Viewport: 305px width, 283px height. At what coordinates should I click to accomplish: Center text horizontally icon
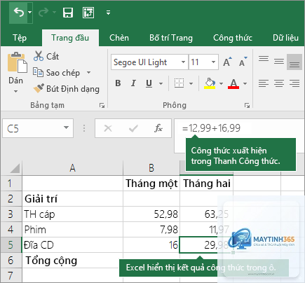point(279,83)
